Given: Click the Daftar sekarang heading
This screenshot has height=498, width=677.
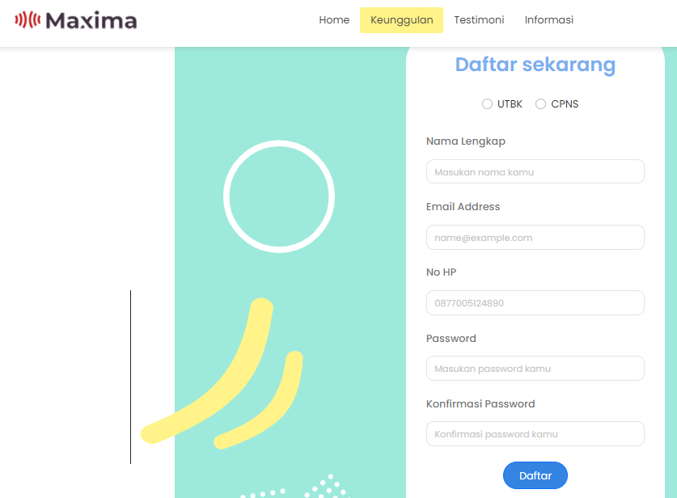Looking at the screenshot, I should click(x=535, y=65).
